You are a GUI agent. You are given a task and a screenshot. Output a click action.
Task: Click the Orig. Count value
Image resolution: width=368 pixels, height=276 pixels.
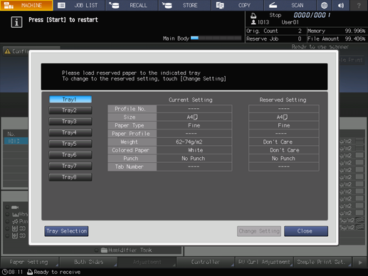tap(300, 31)
